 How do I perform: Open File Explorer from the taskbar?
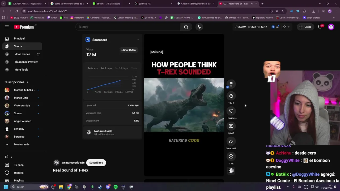(x=61, y=187)
